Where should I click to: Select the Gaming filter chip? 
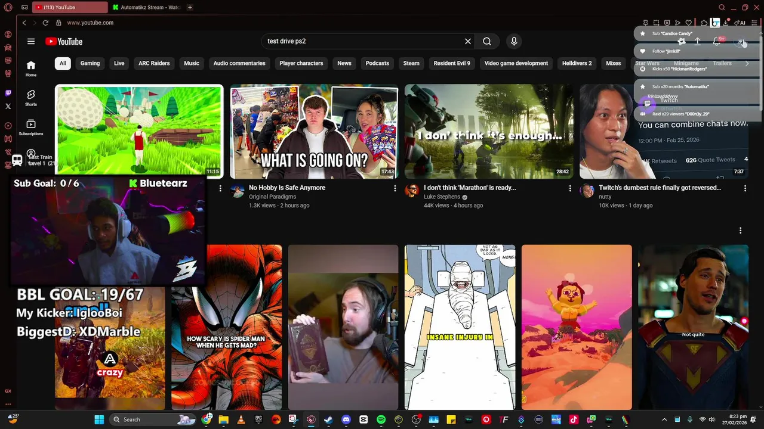click(x=90, y=63)
